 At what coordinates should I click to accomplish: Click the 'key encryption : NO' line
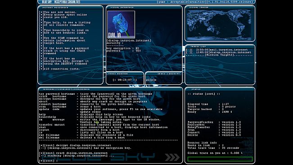coord(123,48)
